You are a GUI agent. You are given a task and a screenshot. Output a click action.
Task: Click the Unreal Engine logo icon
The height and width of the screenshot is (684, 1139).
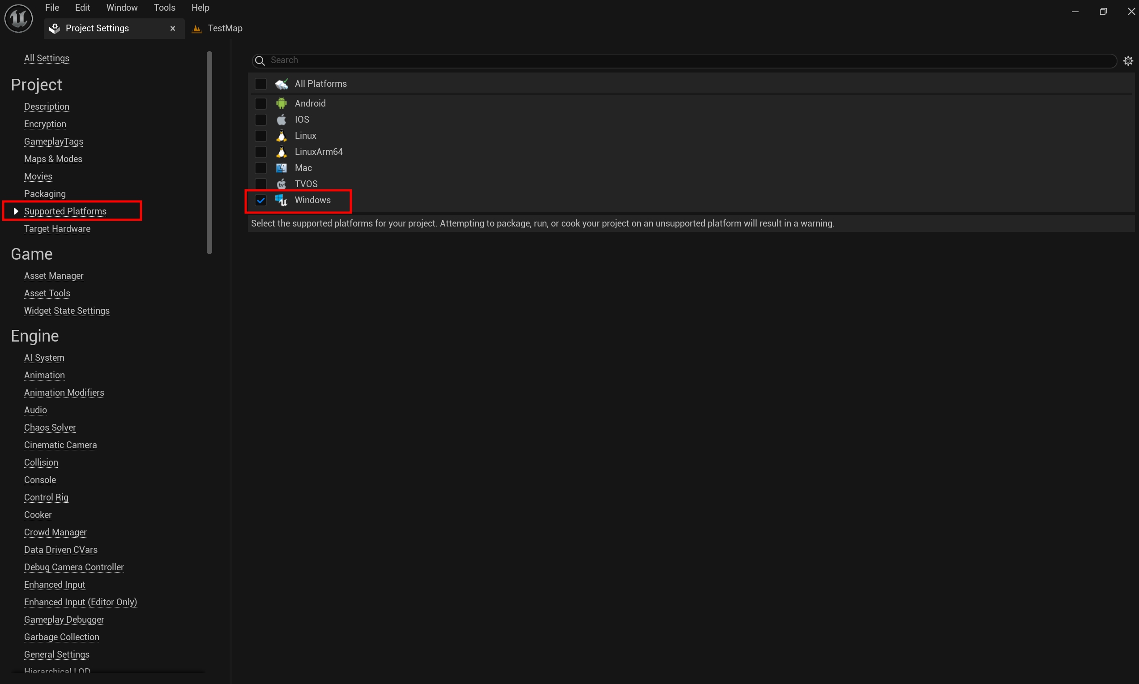(18, 18)
